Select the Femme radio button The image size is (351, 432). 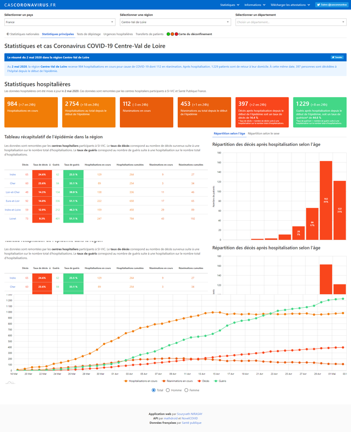tap(186, 390)
